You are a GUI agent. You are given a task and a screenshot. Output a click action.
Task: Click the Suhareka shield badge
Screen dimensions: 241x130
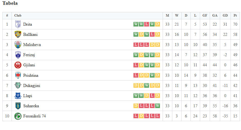tap(18, 106)
